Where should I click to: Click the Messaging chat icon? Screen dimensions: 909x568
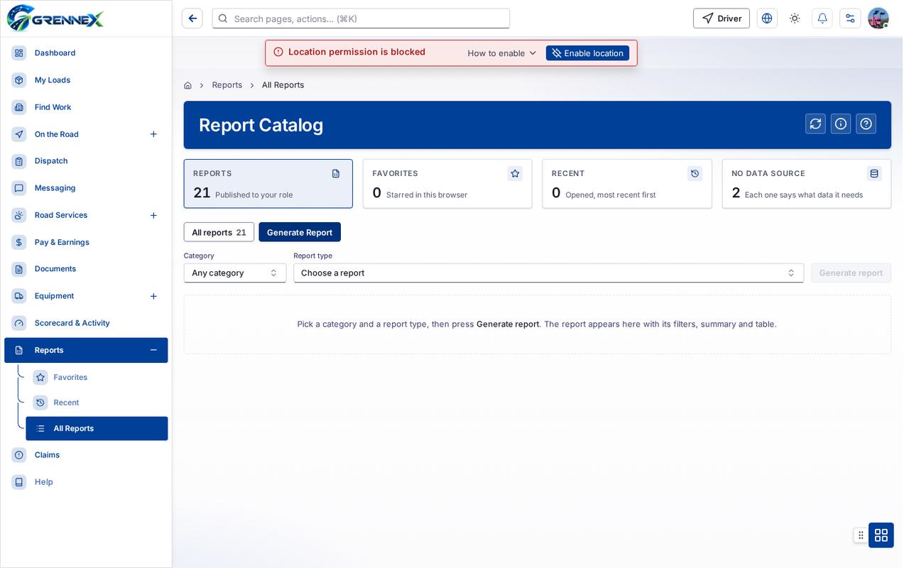pos(19,188)
